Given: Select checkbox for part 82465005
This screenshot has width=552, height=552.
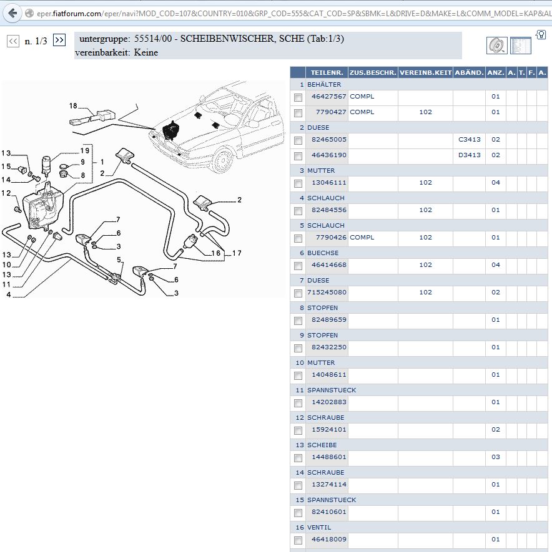Looking at the screenshot, I should pos(298,140).
